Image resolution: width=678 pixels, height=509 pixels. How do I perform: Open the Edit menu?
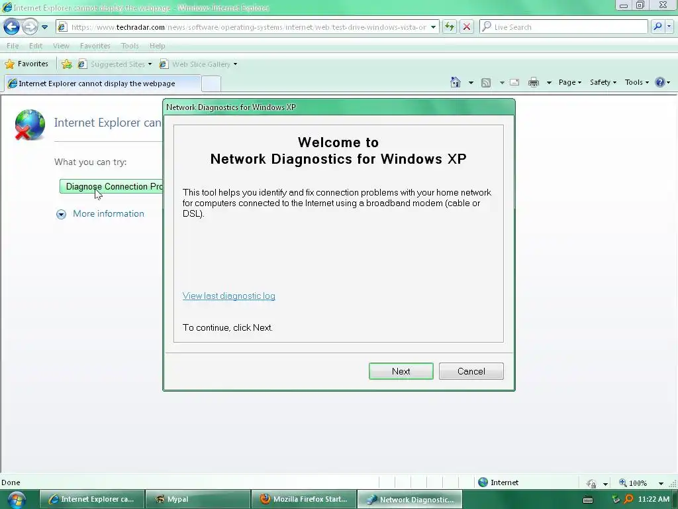click(x=36, y=46)
